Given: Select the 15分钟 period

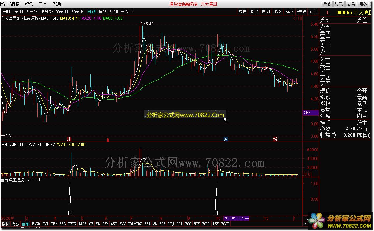Looking at the screenshot, I should (46, 12).
